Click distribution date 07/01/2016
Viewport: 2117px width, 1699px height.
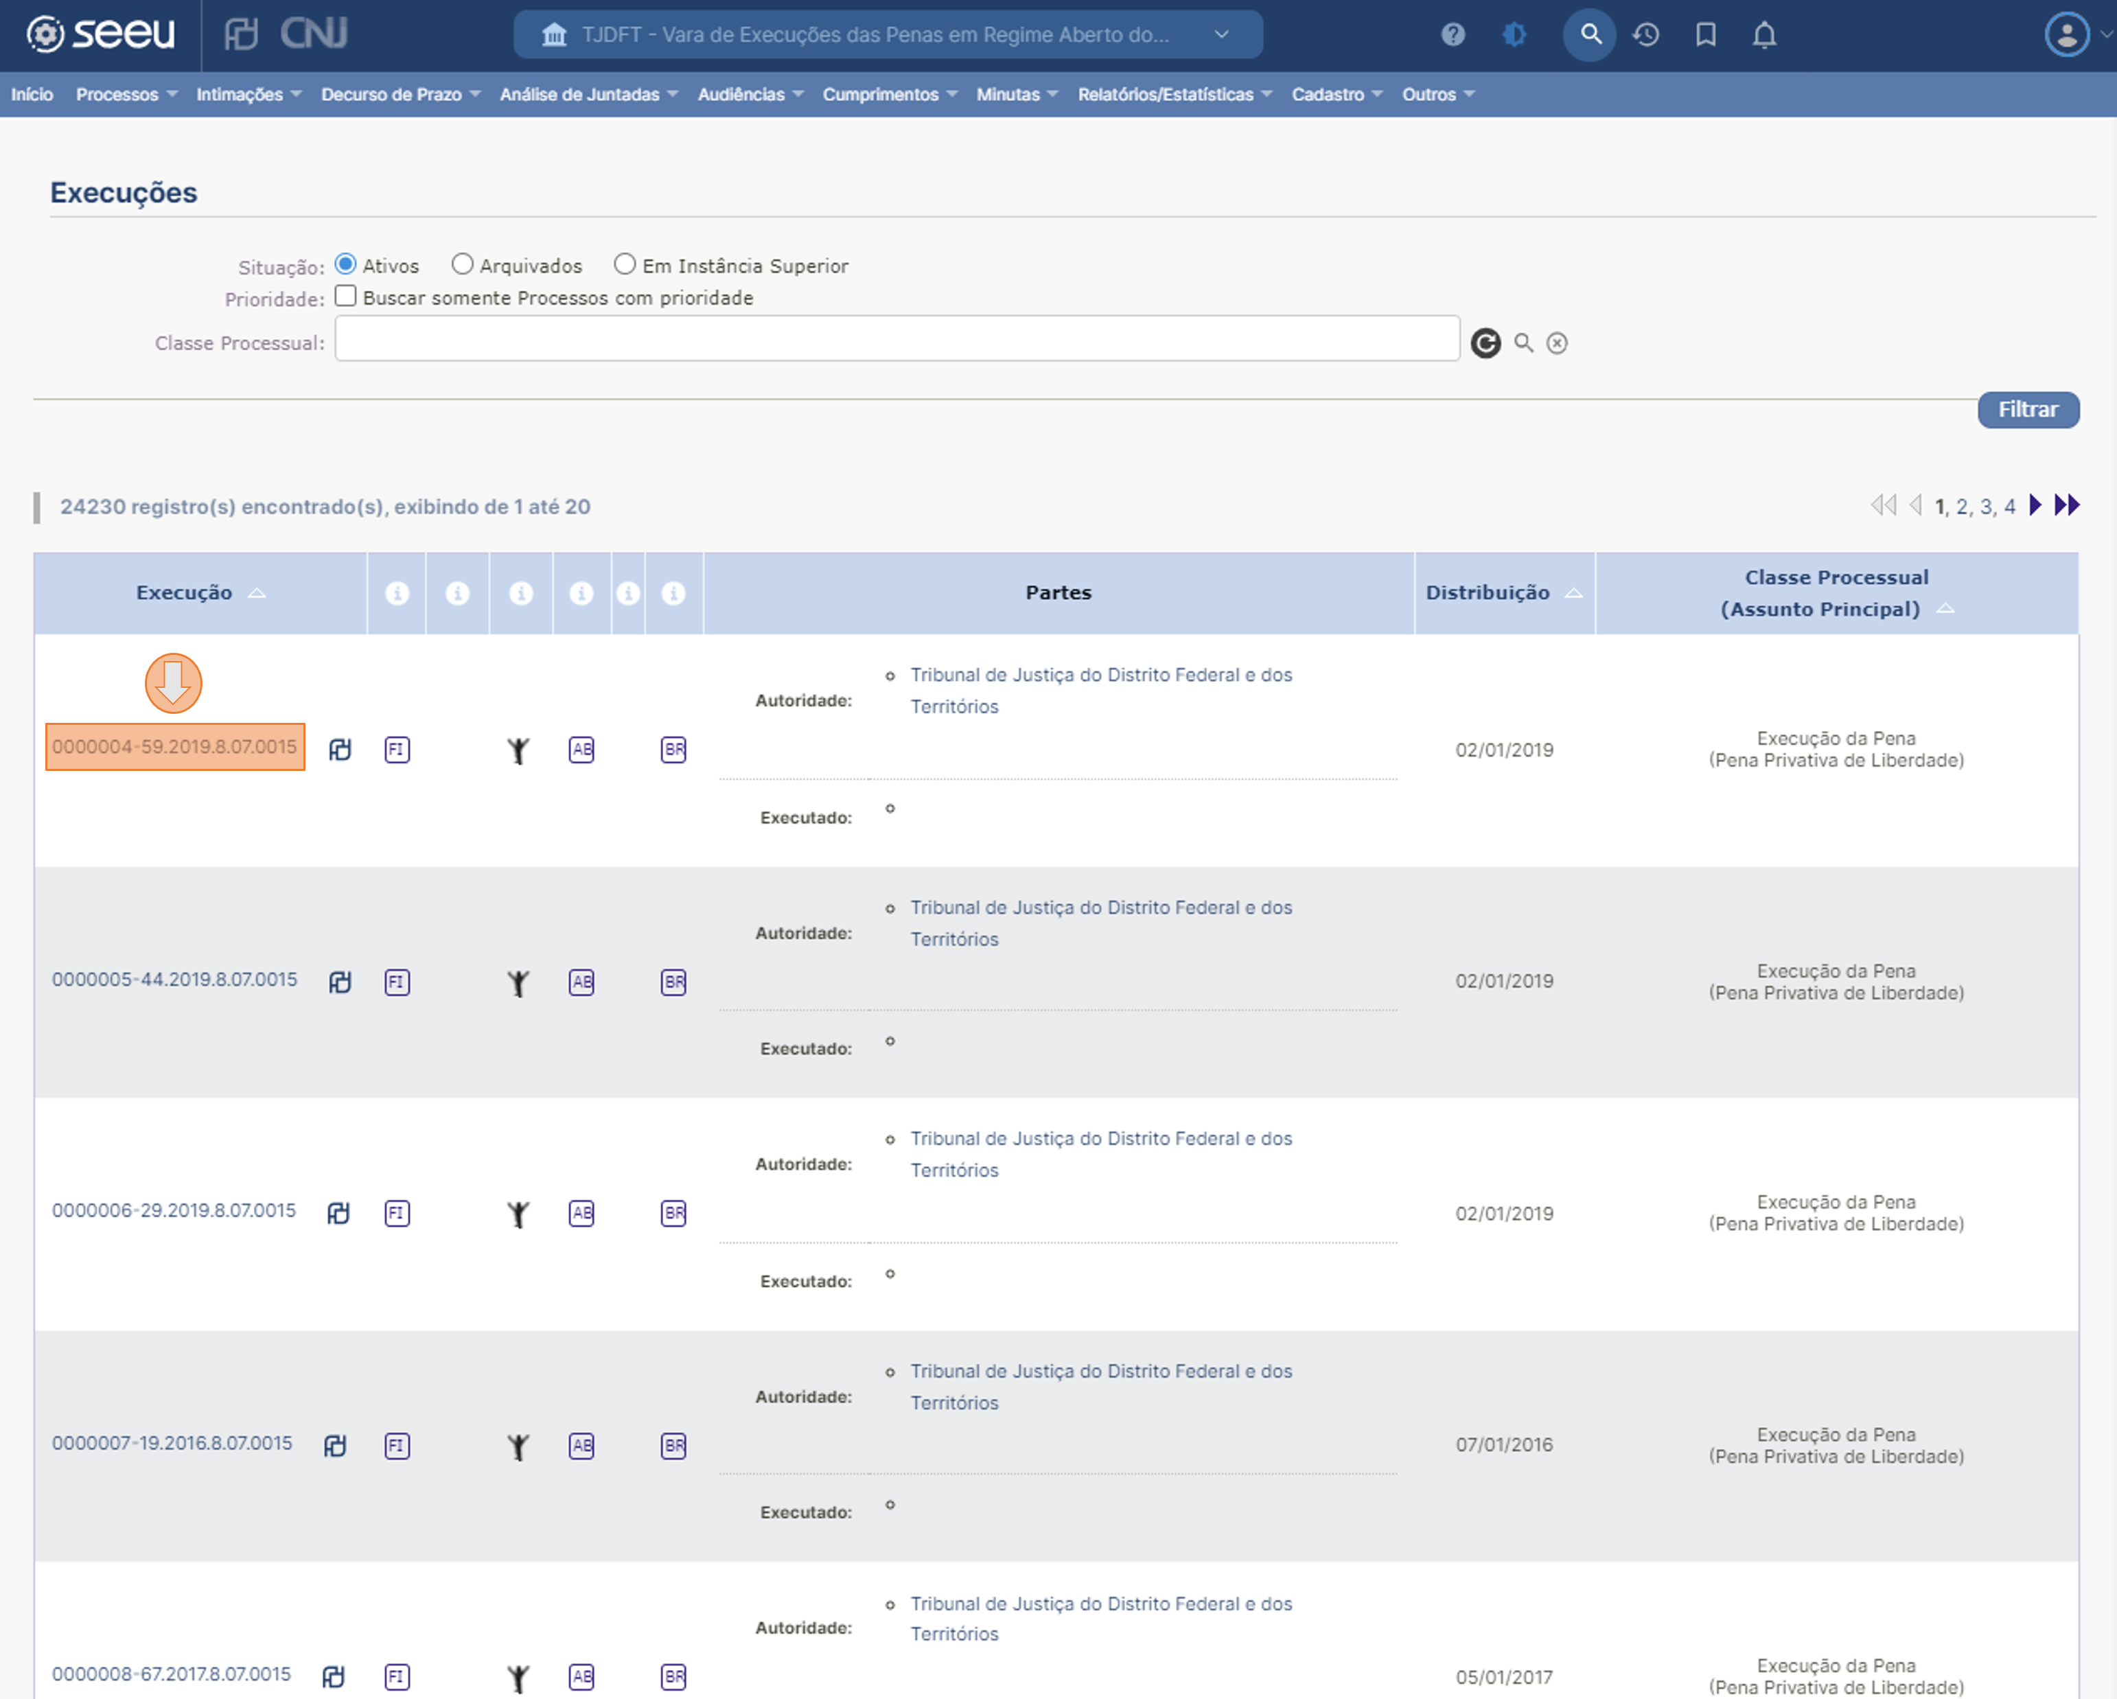click(x=1504, y=1444)
